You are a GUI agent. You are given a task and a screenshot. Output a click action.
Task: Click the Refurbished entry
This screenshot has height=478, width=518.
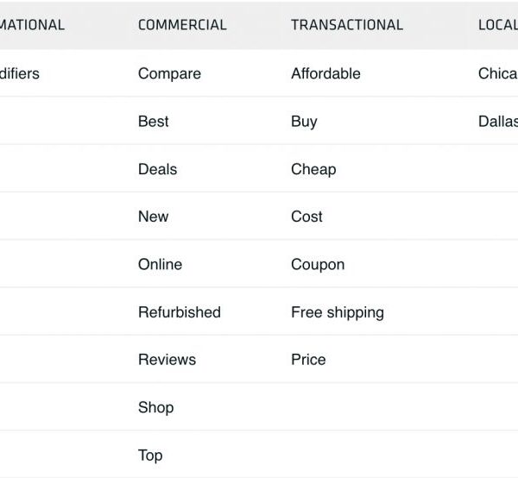(180, 312)
